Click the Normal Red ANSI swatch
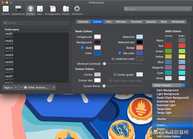 click(x=168, y=46)
